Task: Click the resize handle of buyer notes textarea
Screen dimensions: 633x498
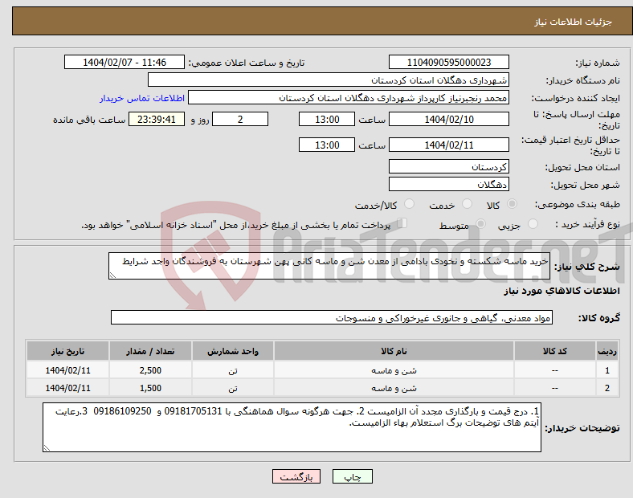Action: point(47,448)
